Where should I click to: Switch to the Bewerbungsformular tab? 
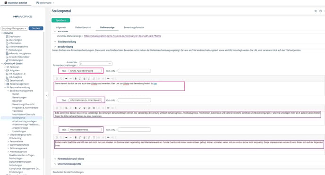(134, 27)
